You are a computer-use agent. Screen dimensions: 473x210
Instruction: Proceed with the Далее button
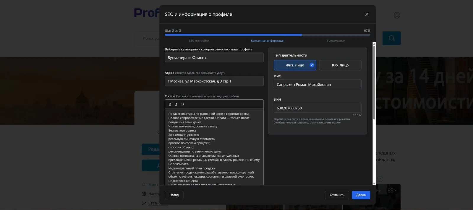[x=361, y=195]
